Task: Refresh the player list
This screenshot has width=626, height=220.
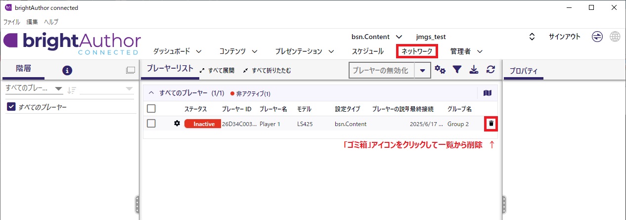Action: [x=491, y=70]
